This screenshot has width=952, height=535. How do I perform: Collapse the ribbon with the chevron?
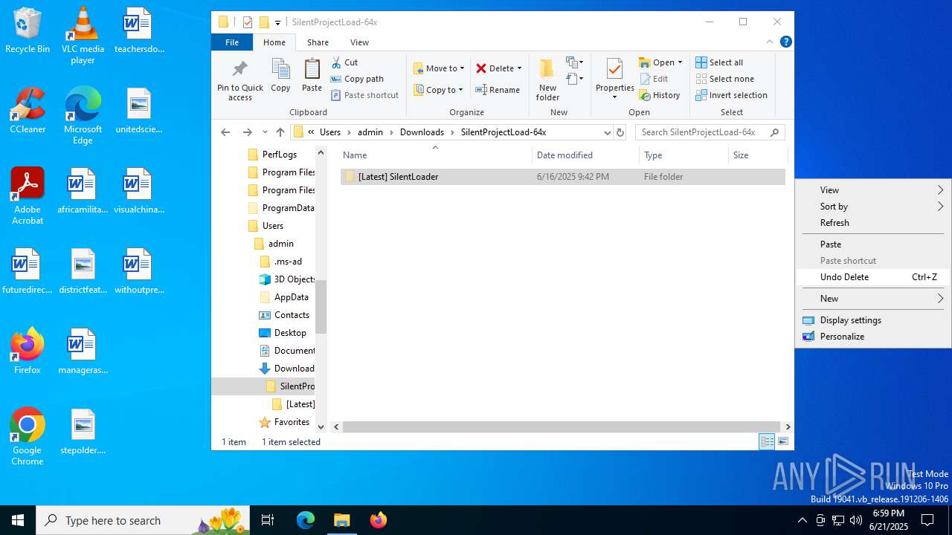pyautogui.click(x=770, y=42)
